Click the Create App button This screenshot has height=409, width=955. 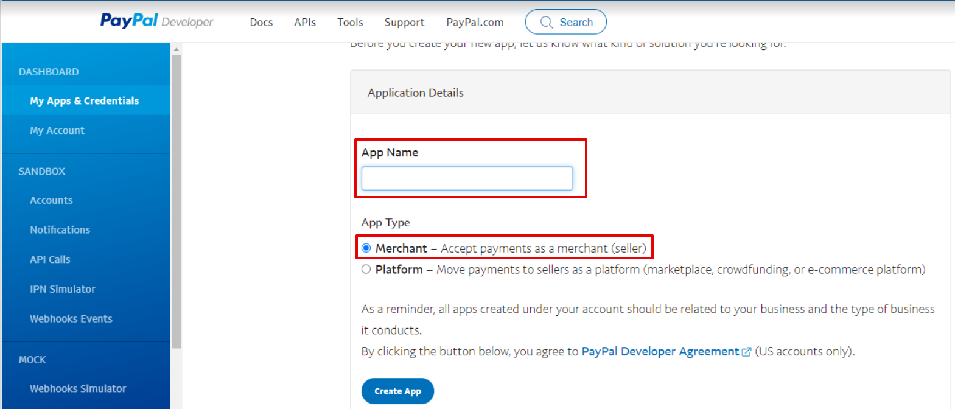click(x=397, y=391)
